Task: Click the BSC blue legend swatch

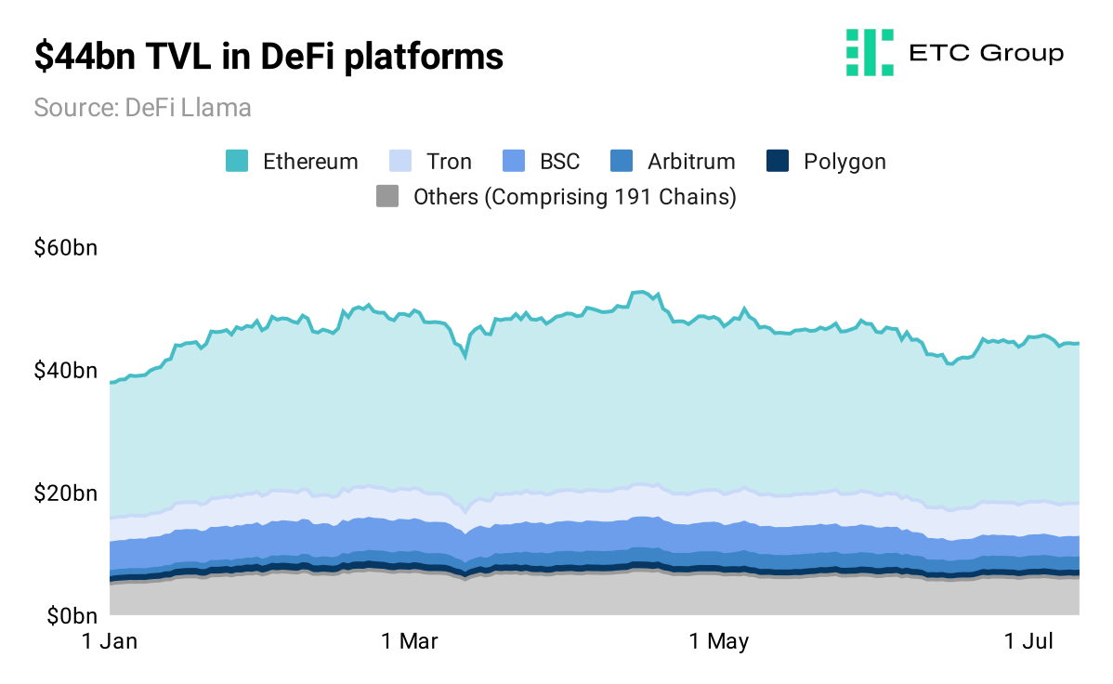Action: [514, 161]
